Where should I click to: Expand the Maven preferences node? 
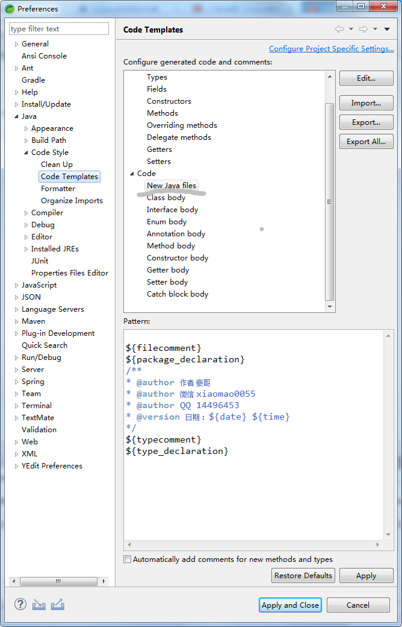click(x=16, y=321)
